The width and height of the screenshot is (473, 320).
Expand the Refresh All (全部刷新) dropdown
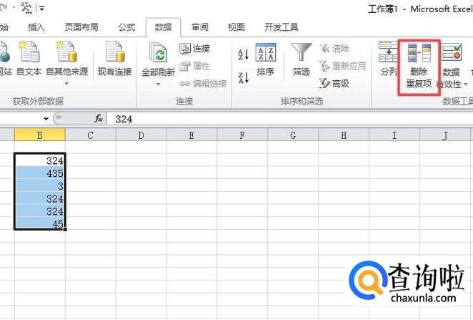pyautogui.click(x=159, y=84)
